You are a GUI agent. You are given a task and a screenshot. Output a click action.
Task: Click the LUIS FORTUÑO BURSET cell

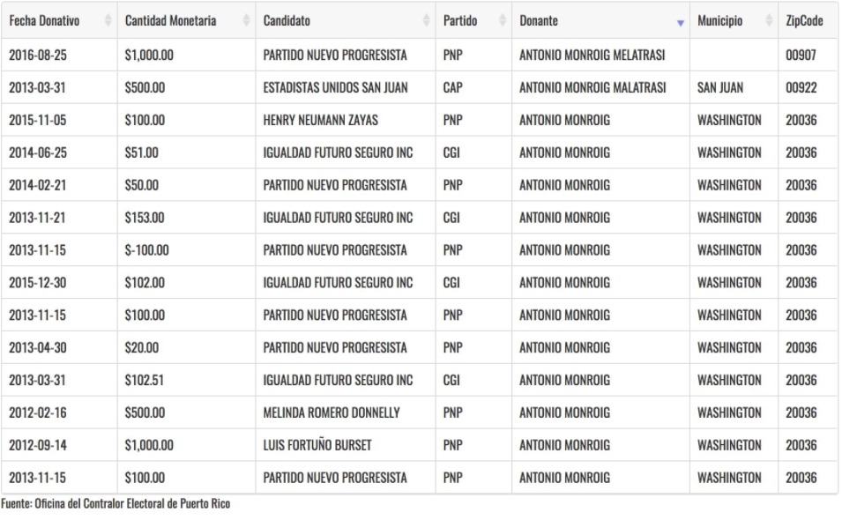coord(346,445)
